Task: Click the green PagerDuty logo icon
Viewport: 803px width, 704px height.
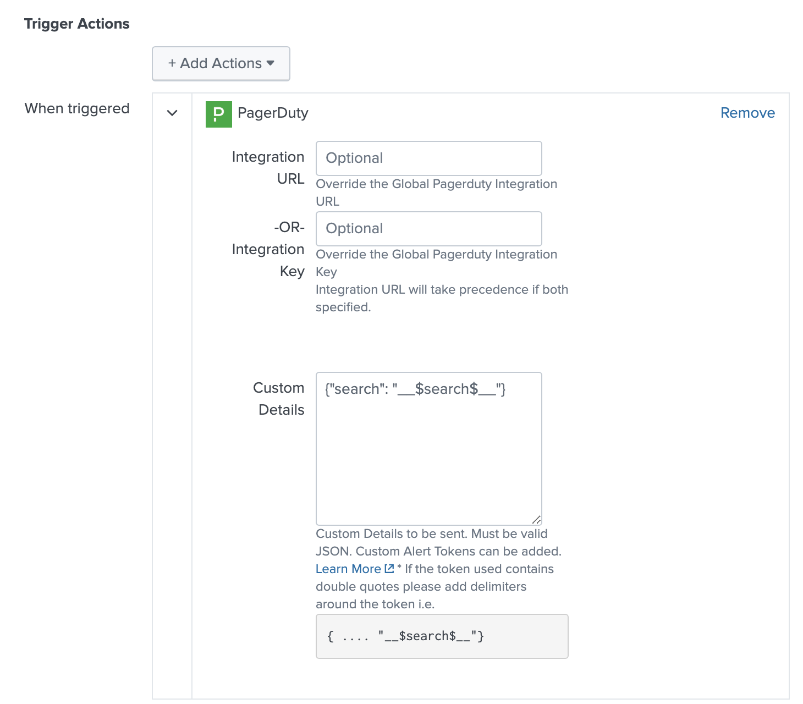Action: (x=218, y=114)
